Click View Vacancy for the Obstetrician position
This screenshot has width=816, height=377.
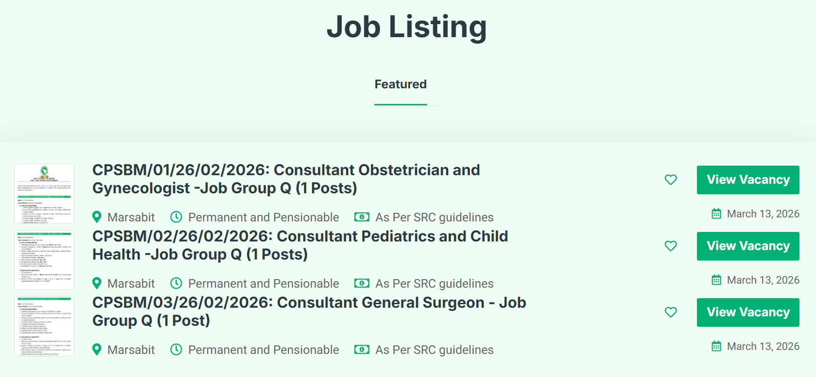pyautogui.click(x=748, y=179)
